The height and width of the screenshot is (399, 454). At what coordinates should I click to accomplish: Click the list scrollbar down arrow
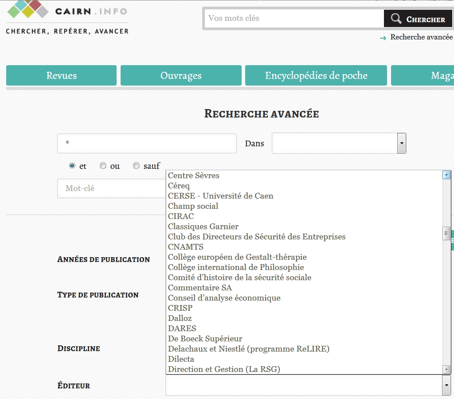pyautogui.click(x=446, y=369)
